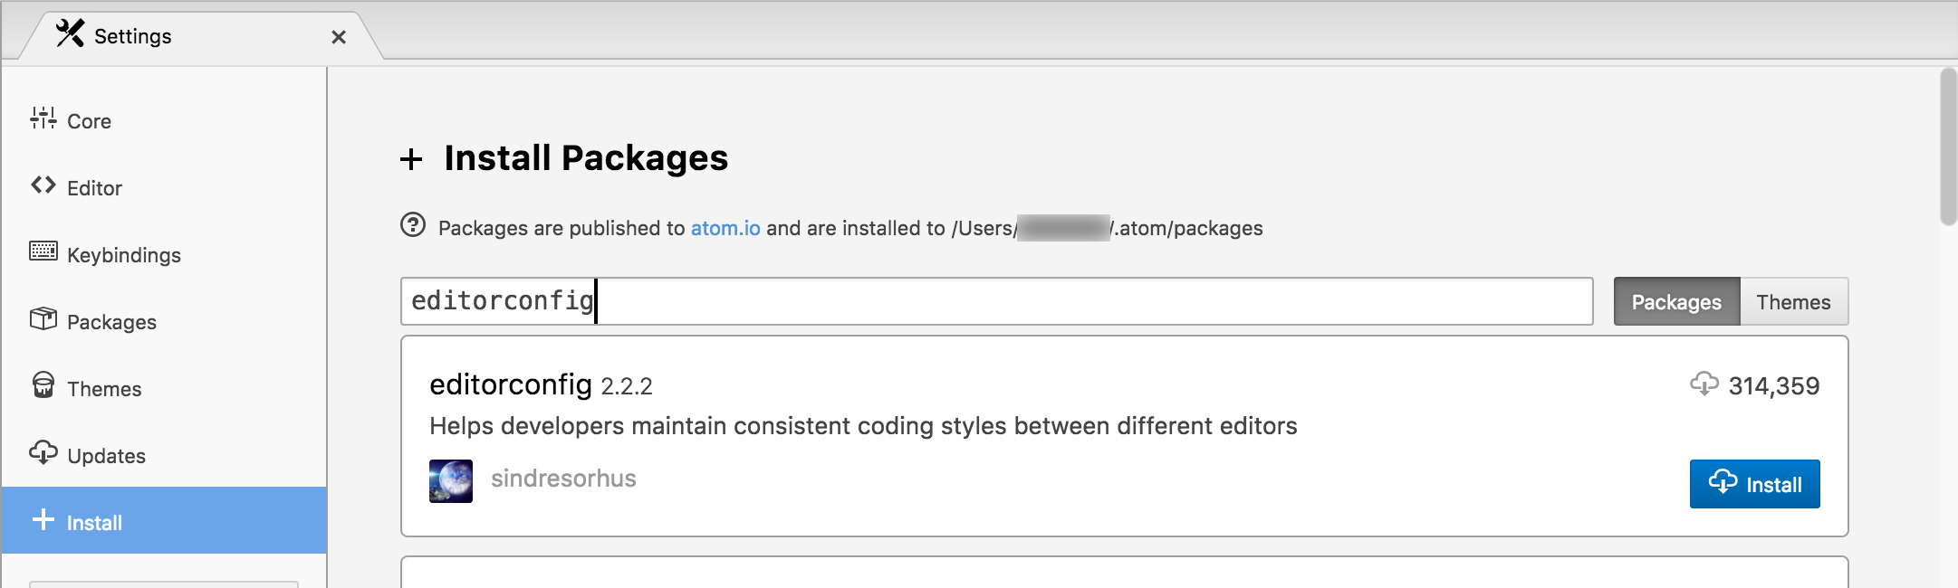This screenshot has width=1958, height=588.
Task: Follow the atom.io link
Action: pos(725,228)
